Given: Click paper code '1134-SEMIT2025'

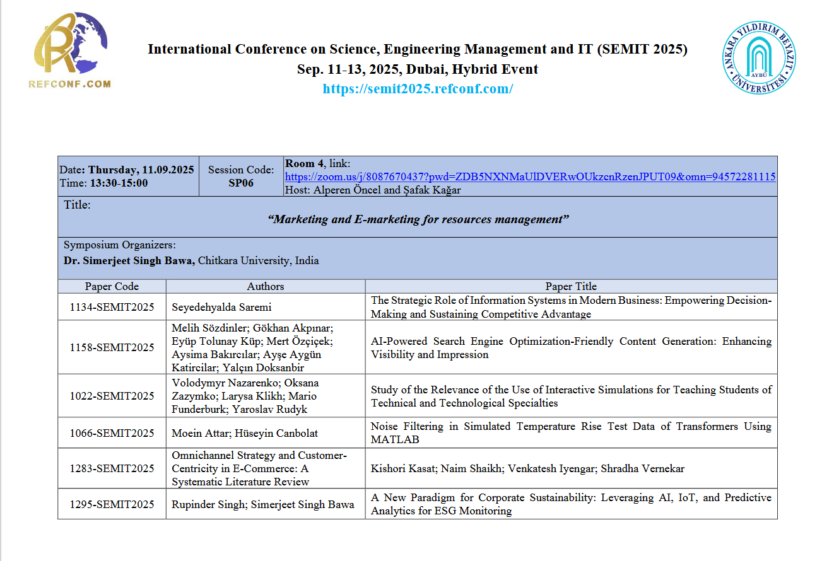Looking at the screenshot, I should click(x=112, y=307).
